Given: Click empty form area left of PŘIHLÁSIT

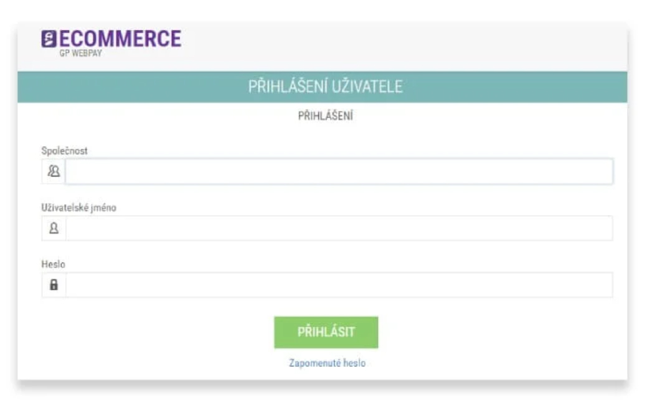Looking at the screenshot, I should click(156, 333).
